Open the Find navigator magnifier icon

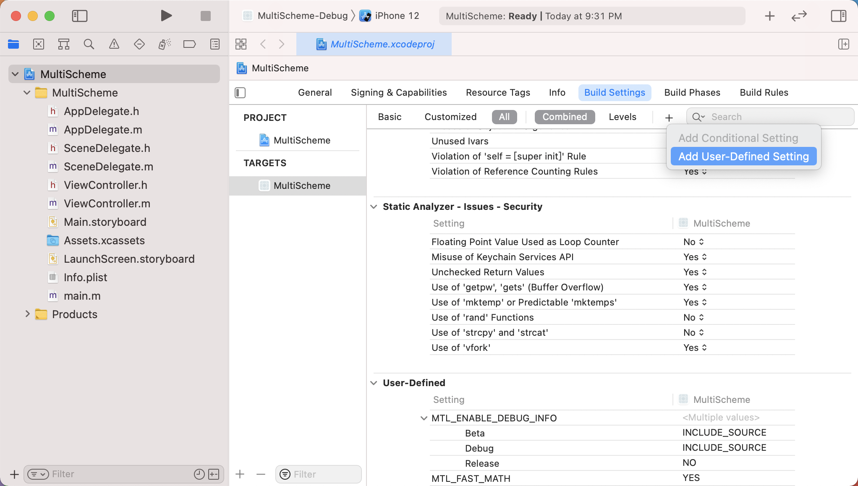click(89, 44)
